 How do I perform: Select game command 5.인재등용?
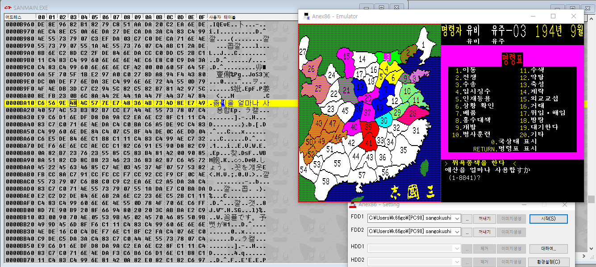click(473, 99)
